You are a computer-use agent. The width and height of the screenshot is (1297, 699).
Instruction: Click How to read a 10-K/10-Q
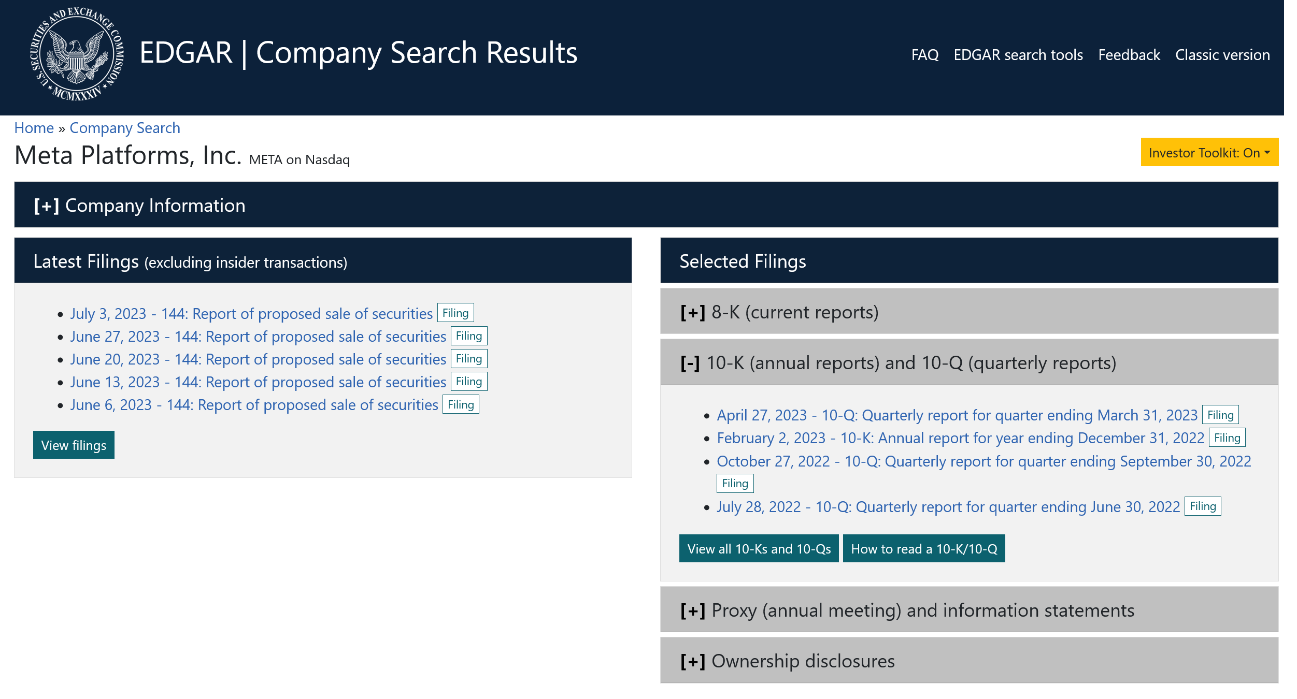(924, 548)
